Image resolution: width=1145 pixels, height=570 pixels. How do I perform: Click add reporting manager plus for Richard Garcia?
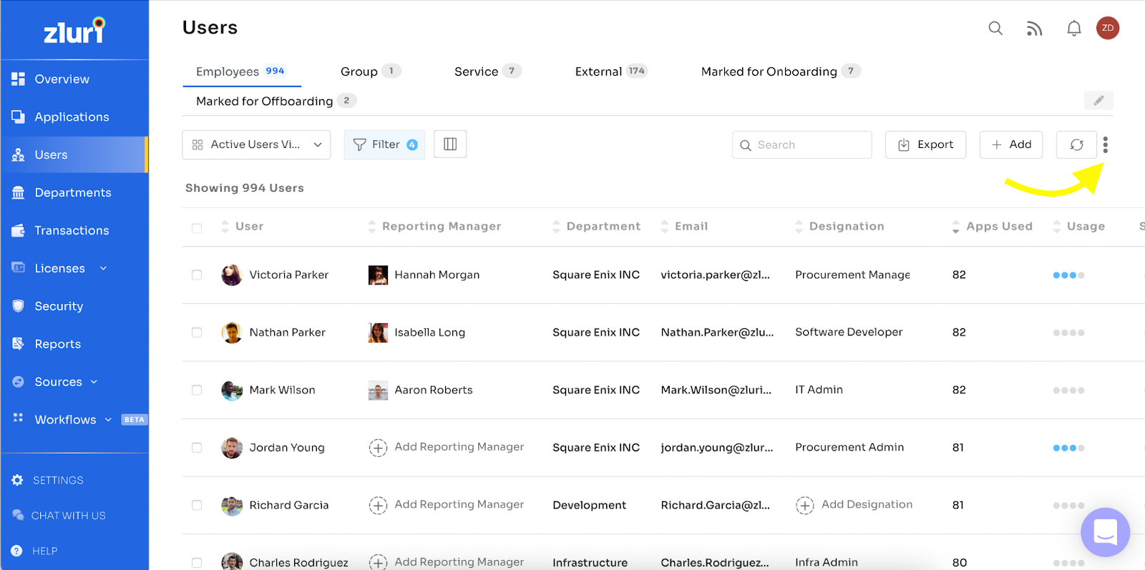(378, 505)
